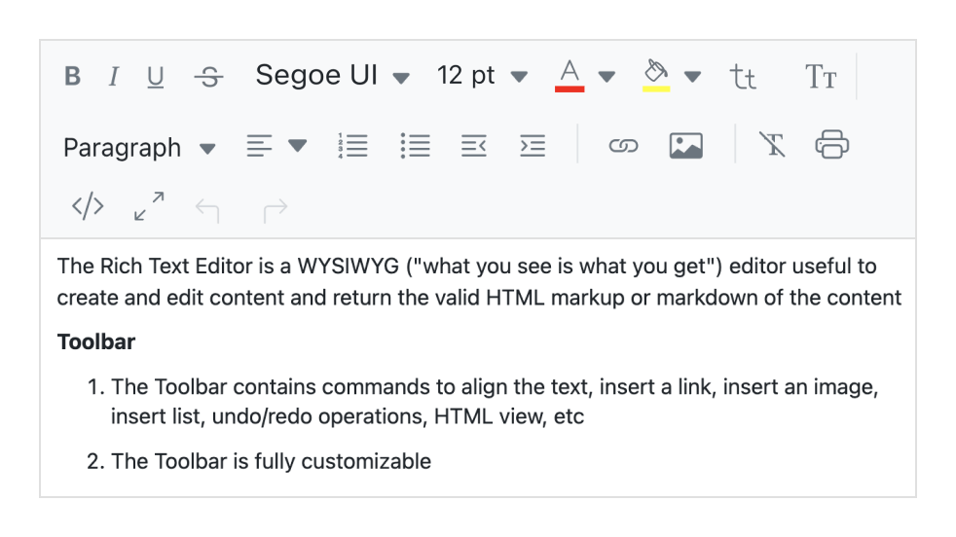Switch to HTML source code view
The height and width of the screenshot is (537, 956).
[x=88, y=206]
